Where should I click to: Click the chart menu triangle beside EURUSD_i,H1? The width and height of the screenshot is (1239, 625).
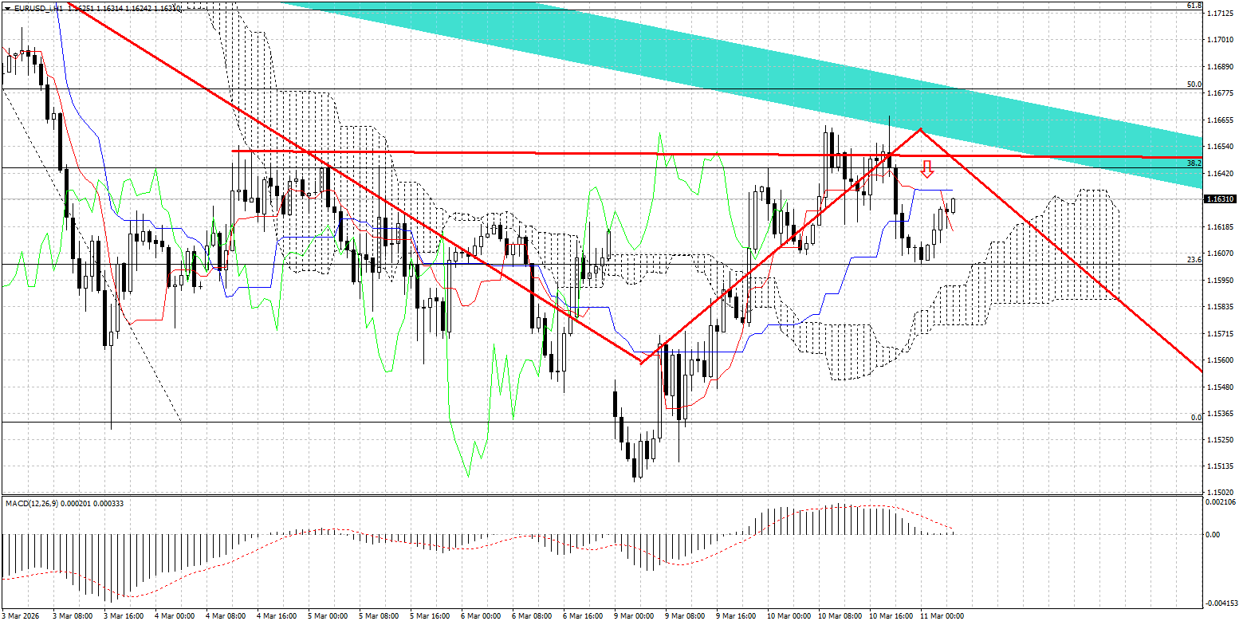(x=7, y=7)
